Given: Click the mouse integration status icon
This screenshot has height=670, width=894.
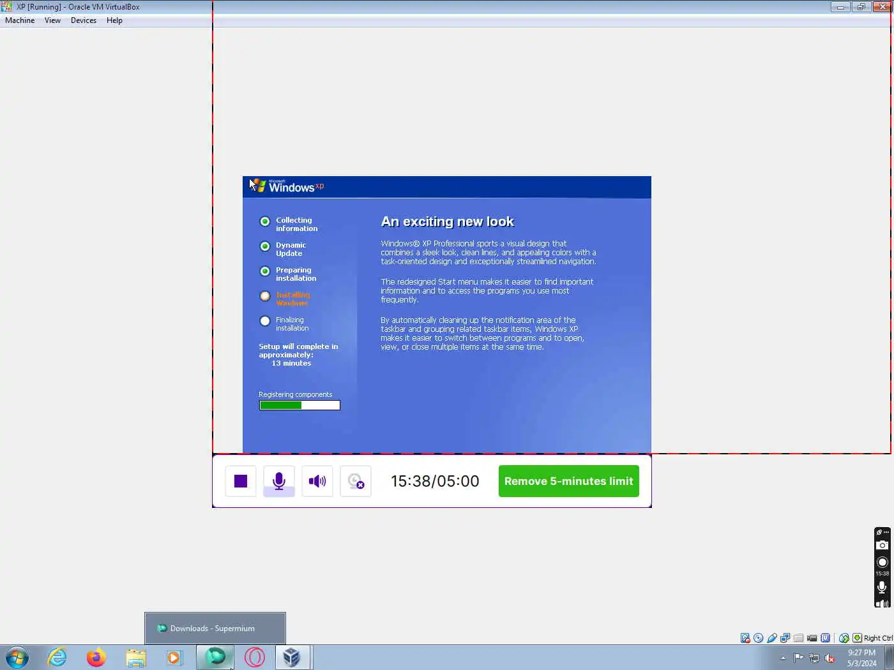Looking at the screenshot, I should (844, 638).
